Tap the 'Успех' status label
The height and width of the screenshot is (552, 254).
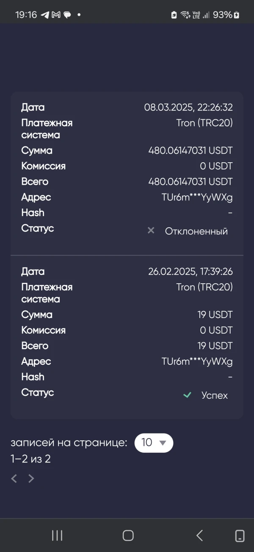pos(215,395)
